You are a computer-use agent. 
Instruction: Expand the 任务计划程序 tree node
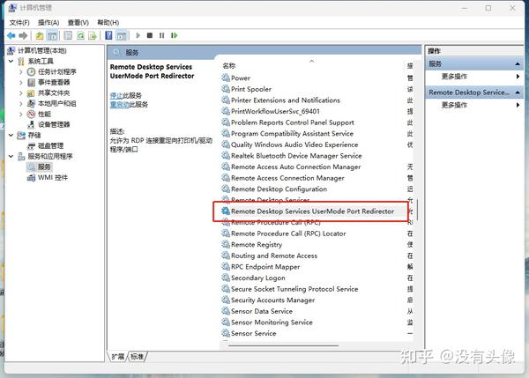(21, 72)
